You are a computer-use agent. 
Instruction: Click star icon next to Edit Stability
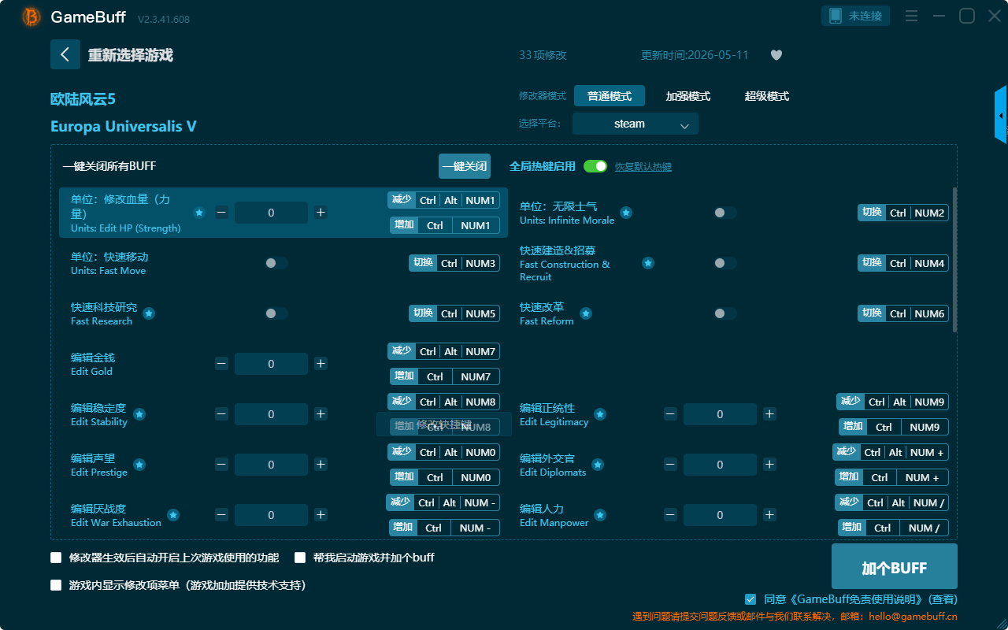click(139, 414)
